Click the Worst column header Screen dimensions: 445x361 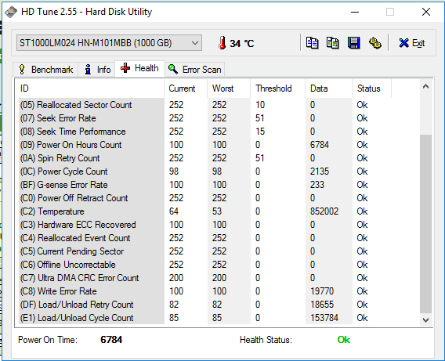coord(229,88)
